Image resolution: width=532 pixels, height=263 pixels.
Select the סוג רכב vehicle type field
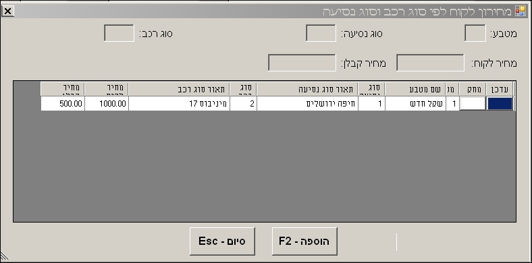pos(119,33)
